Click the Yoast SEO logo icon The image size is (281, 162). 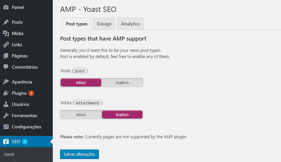(x=6, y=142)
